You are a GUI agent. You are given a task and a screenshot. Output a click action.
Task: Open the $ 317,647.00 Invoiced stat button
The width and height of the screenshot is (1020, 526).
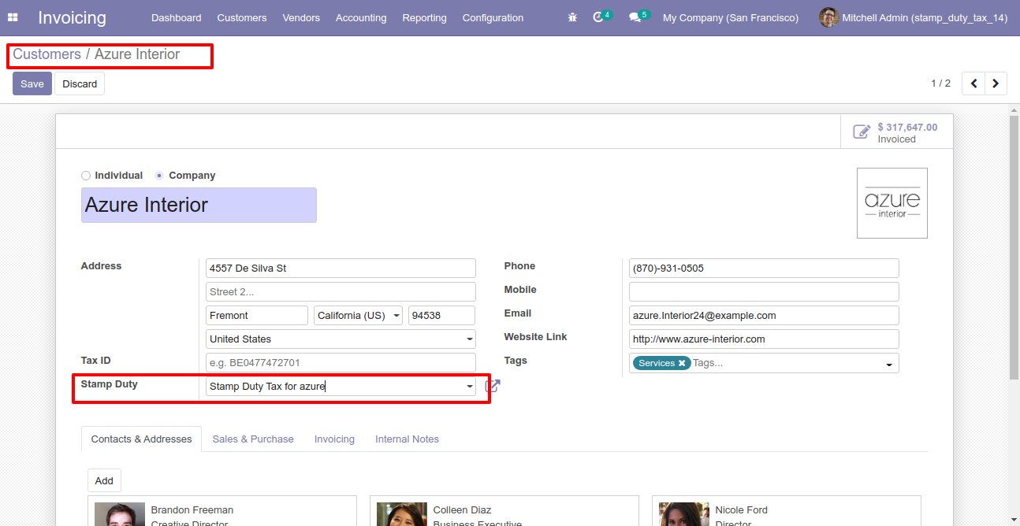pyautogui.click(x=897, y=132)
